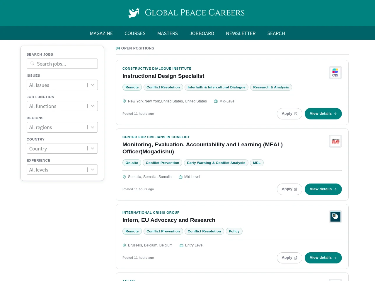Open the Center for Civilians in Conflict logo
The height and width of the screenshot is (281, 375).
click(335, 141)
